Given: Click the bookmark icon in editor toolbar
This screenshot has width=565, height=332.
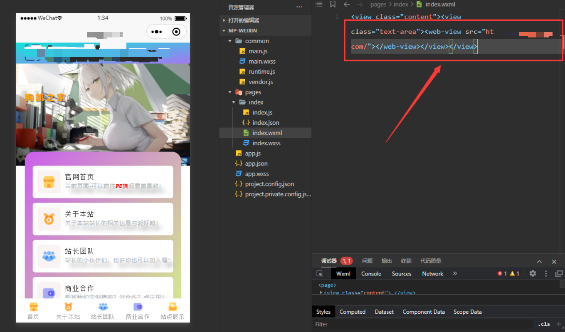Looking at the screenshot, I should [333, 4].
